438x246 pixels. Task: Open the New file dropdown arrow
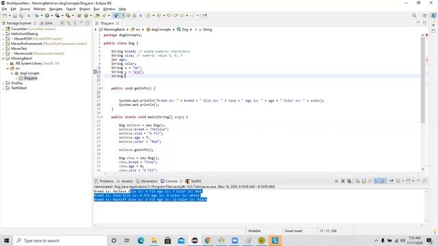[x=10, y=16]
